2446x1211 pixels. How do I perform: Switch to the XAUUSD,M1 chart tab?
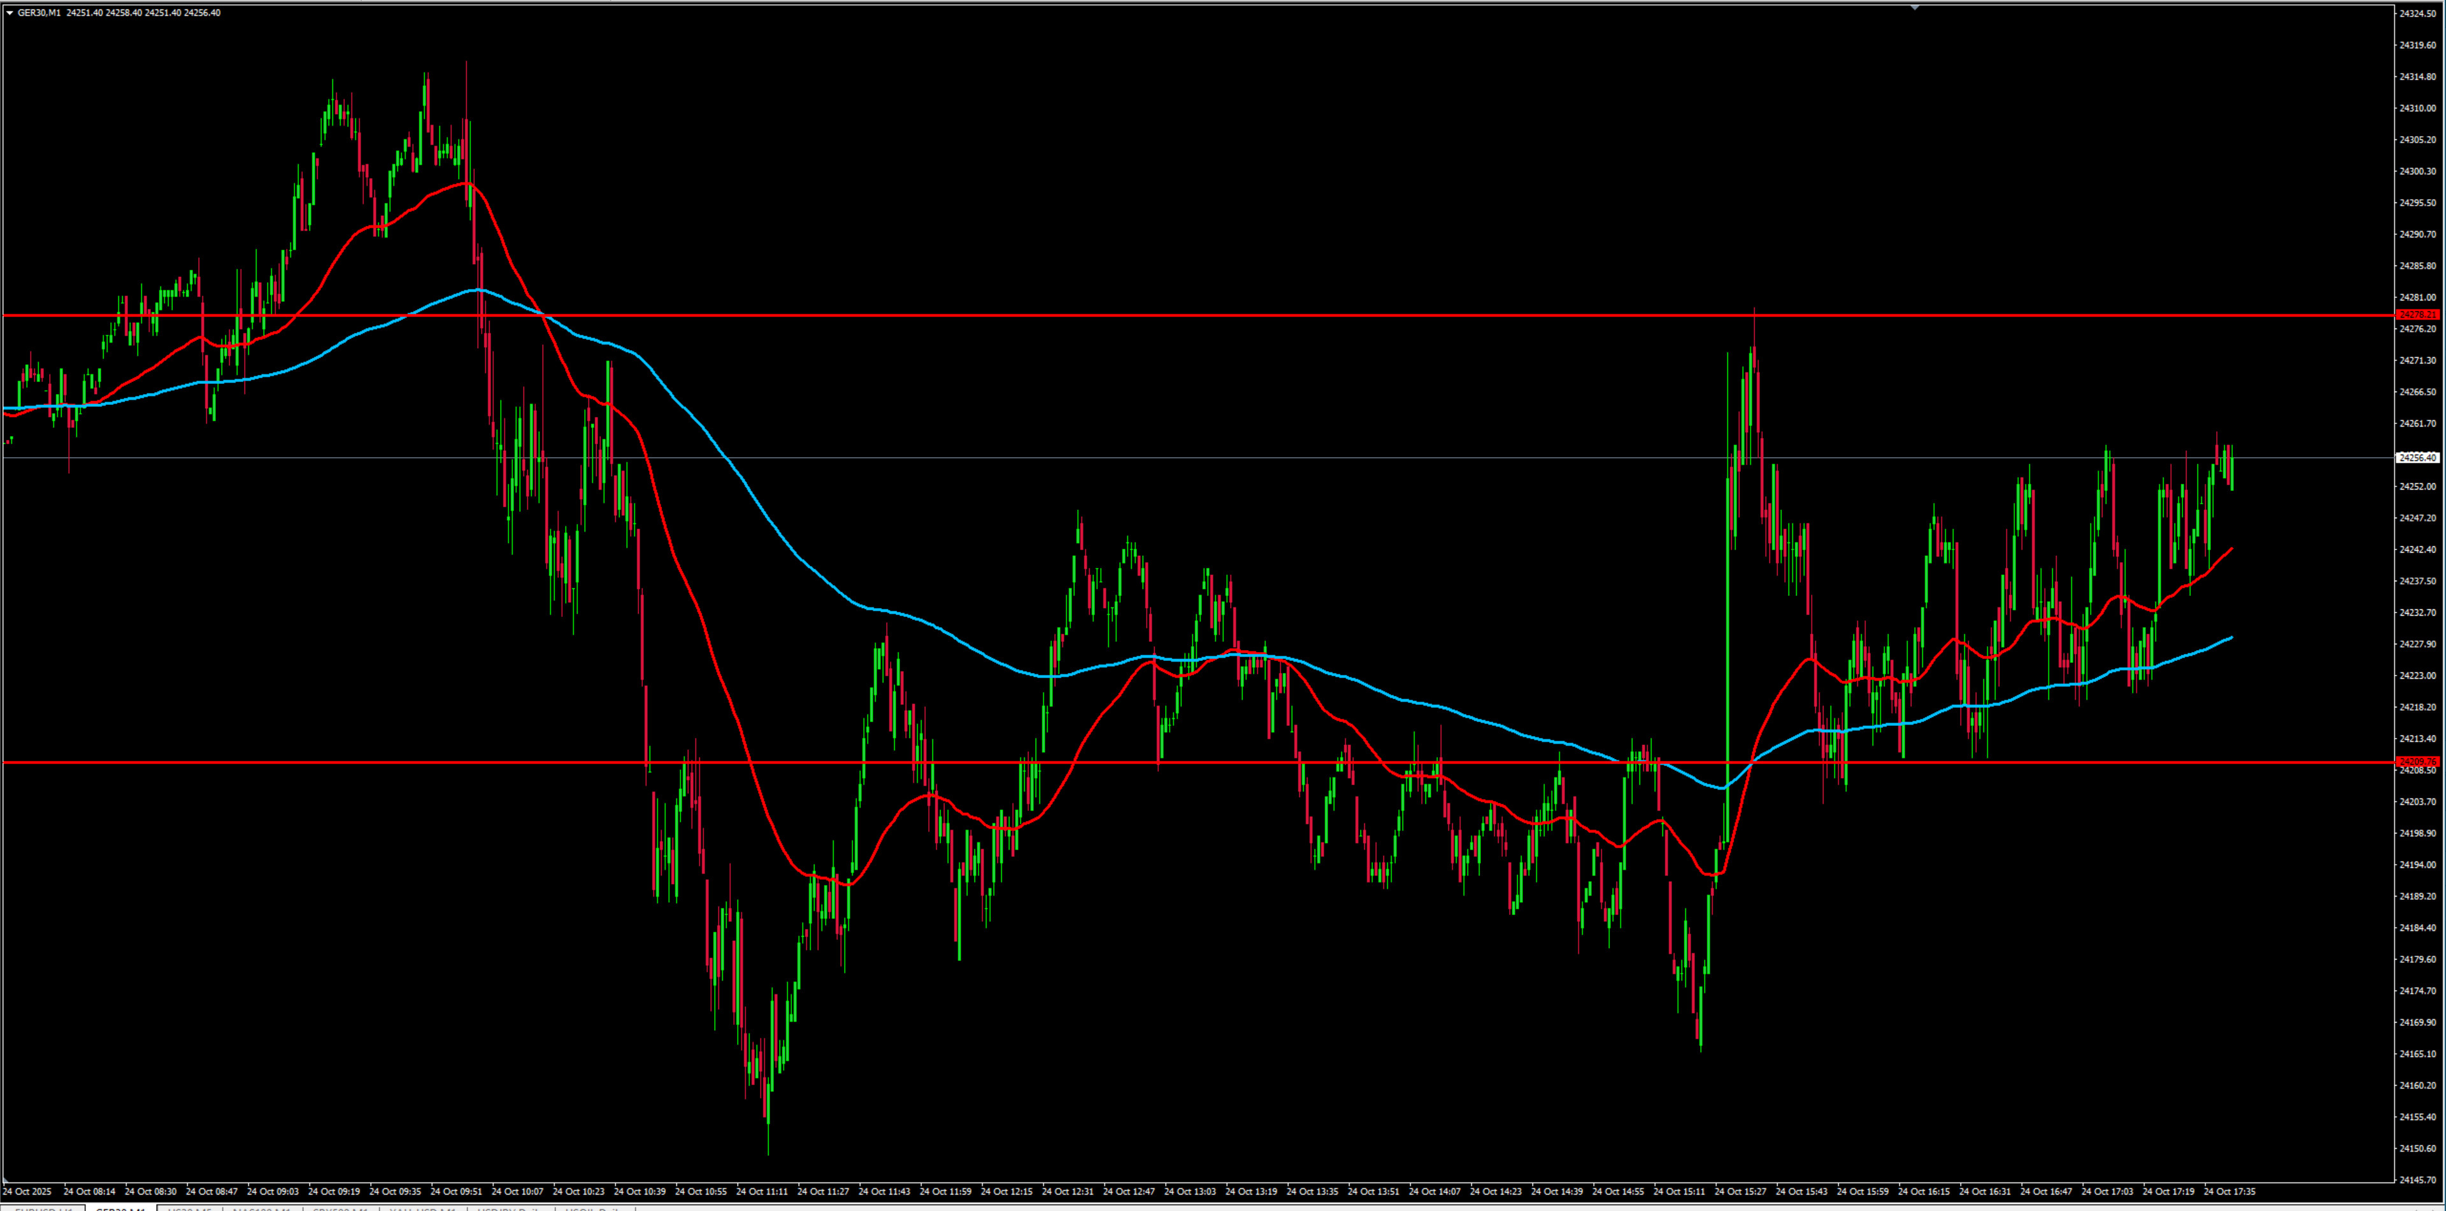click(422, 1208)
